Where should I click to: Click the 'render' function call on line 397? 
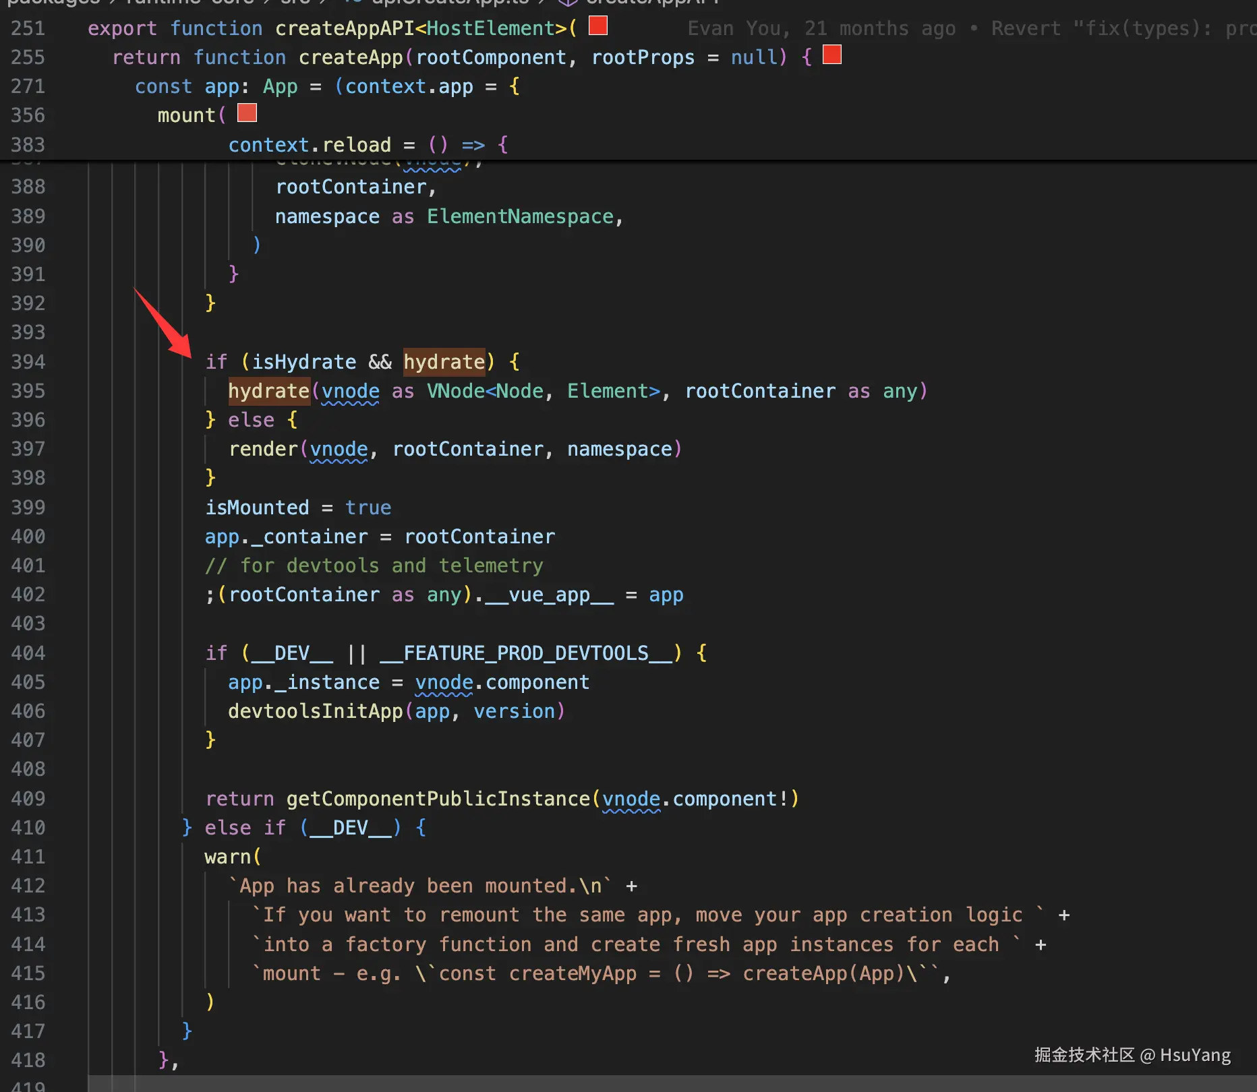point(263,449)
